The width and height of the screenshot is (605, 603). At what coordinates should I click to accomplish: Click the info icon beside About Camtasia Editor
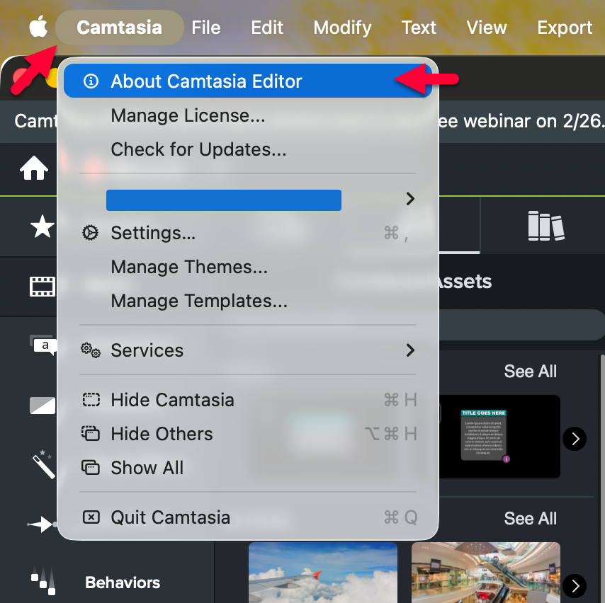click(x=90, y=81)
